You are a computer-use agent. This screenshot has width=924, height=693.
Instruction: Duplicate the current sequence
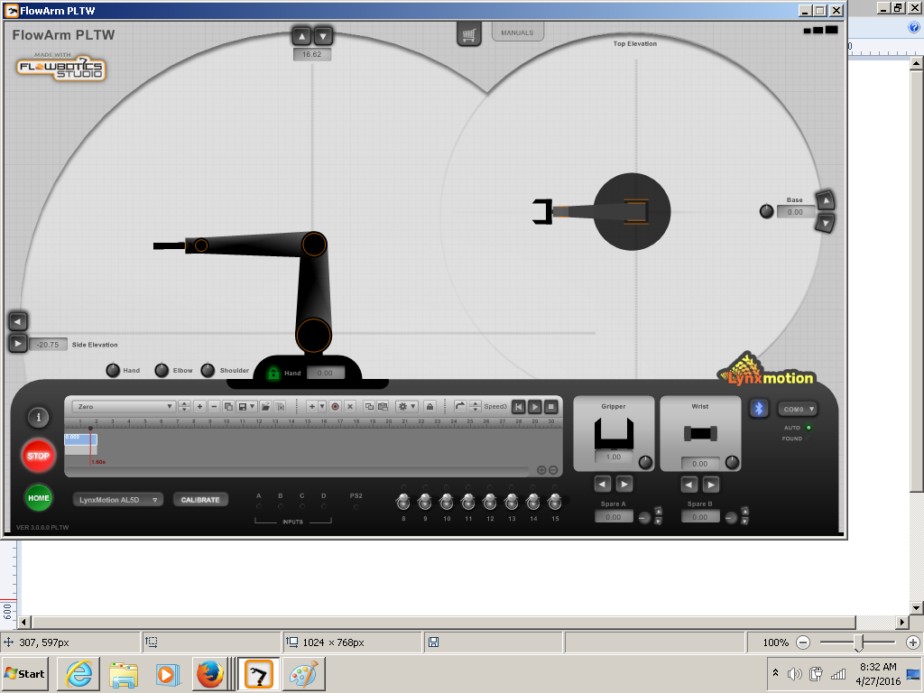[228, 407]
